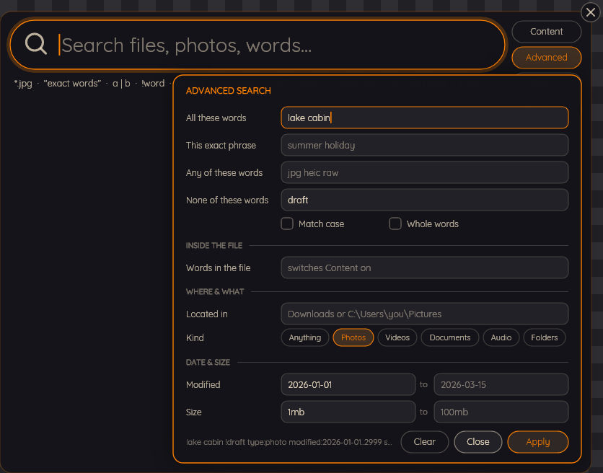Click the INSIDE THE FILE section label

pos(214,246)
